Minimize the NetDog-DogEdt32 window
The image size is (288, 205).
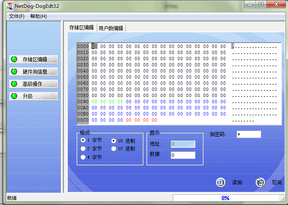(250, 4)
